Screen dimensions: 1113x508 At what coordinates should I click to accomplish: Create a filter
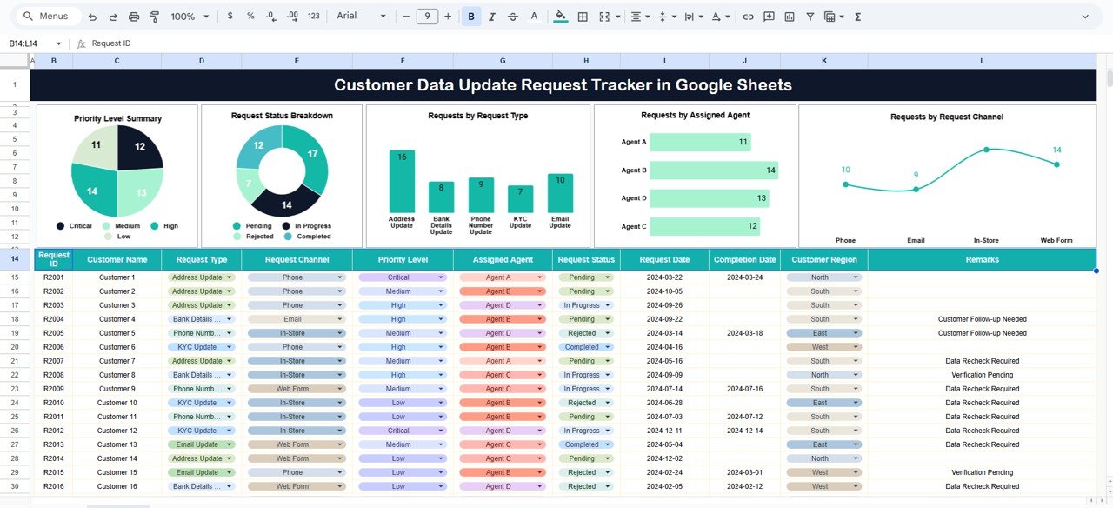(810, 16)
